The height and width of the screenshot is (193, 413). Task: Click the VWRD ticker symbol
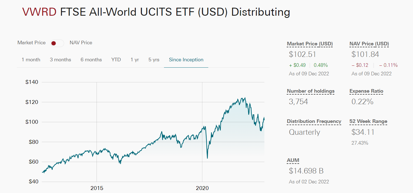point(39,12)
